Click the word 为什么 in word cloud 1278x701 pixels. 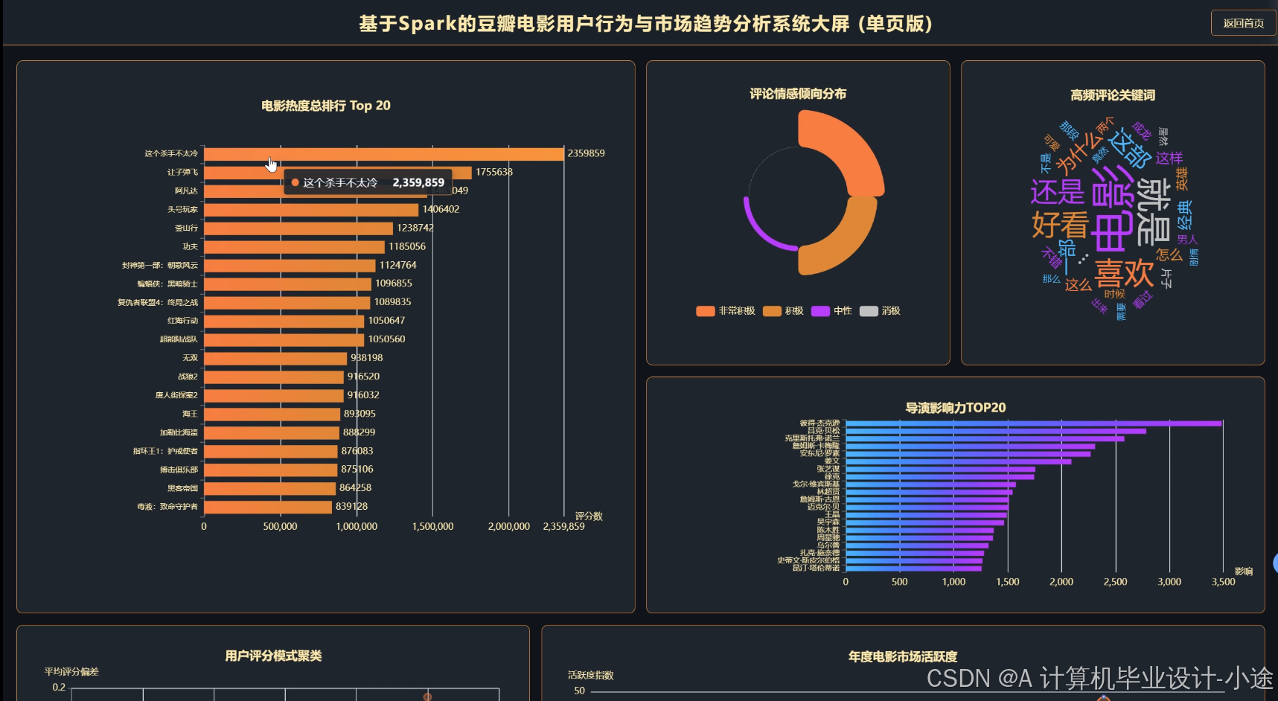1078,153
